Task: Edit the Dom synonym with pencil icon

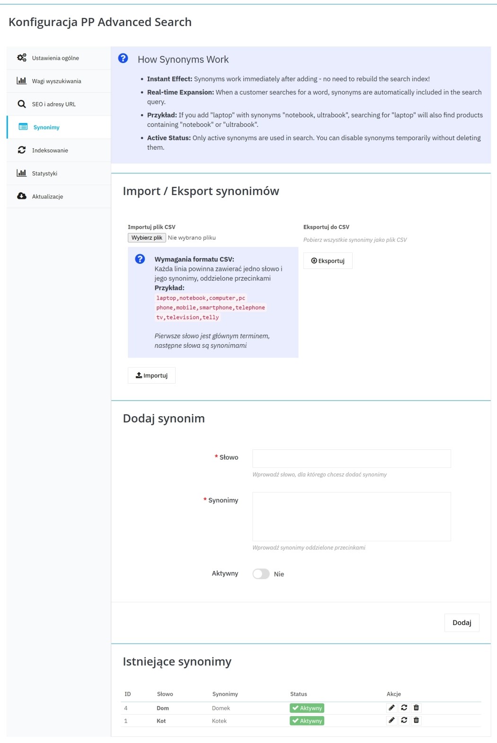Action: tap(391, 707)
